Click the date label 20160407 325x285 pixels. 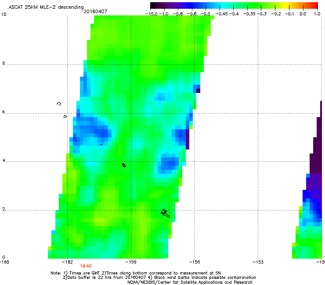tap(95, 11)
